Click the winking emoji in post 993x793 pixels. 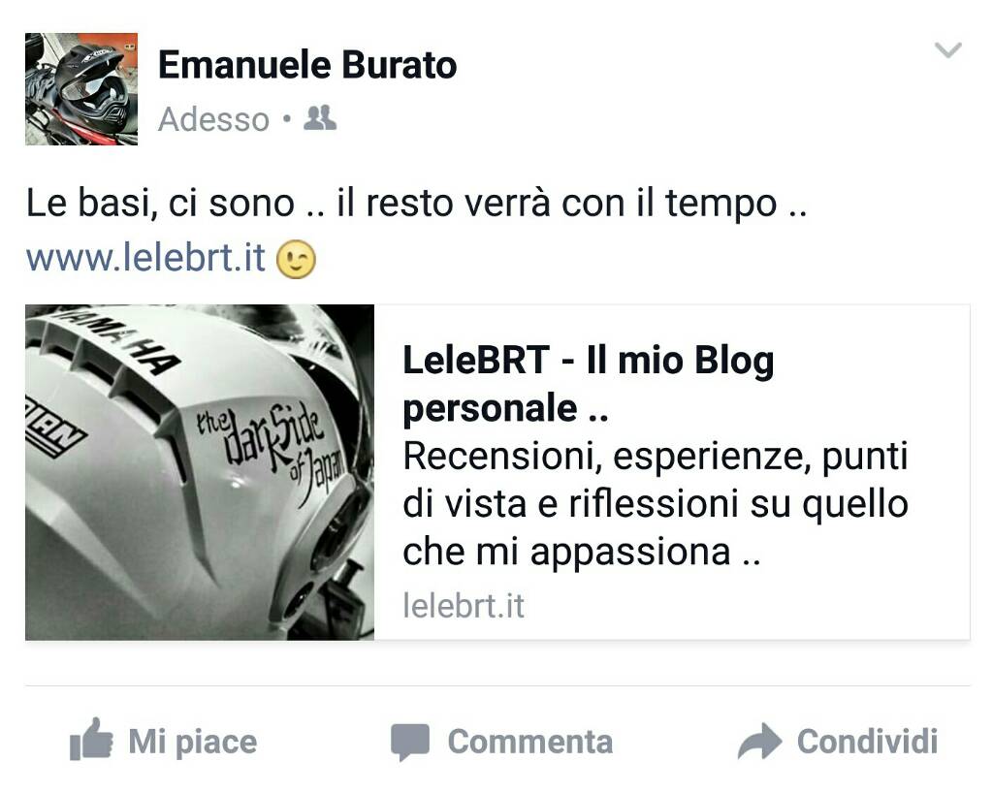[x=296, y=260]
